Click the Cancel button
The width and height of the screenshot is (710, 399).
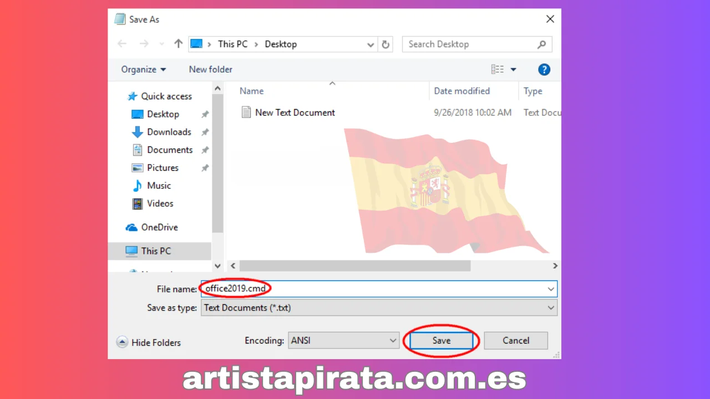tap(516, 340)
